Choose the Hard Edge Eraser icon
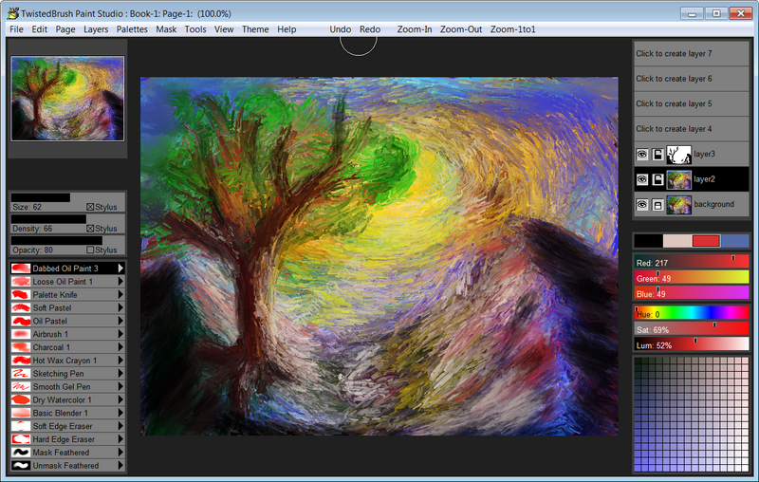The height and width of the screenshot is (482, 759). [21, 439]
